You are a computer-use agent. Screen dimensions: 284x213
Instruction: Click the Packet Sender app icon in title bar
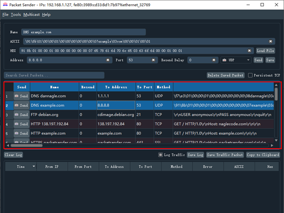5,5
